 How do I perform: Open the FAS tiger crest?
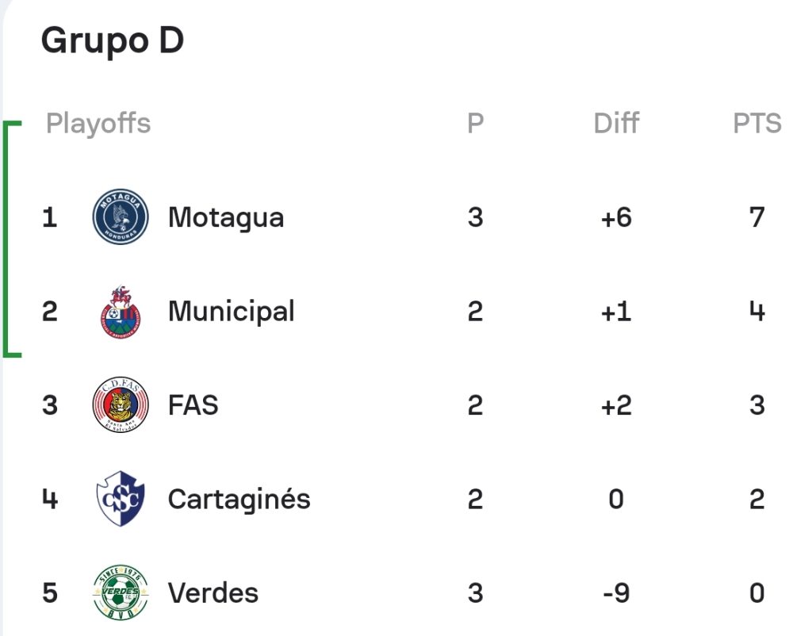point(121,404)
